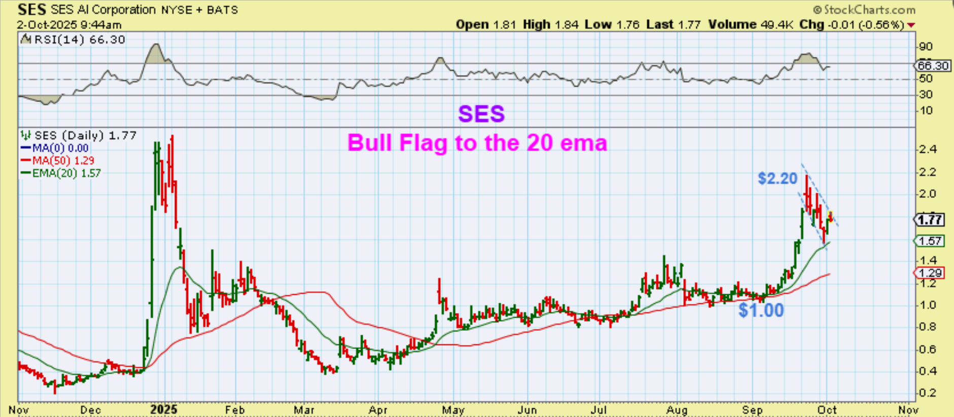Click the "Jul" date axis label
This screenshot has width=954, height=417.
point(599,409)
